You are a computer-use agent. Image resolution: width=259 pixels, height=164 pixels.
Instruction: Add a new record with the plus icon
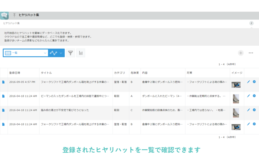click(241, 53)
